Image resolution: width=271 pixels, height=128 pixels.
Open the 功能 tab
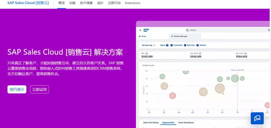[x=73, y=3]
